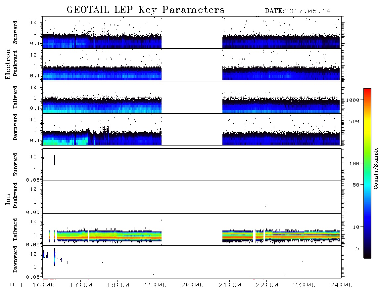Click the GEOTAIL LEP Key Parameters title
Image resolution: width=378 pixels, height=291 pixels.
(146, 10)
